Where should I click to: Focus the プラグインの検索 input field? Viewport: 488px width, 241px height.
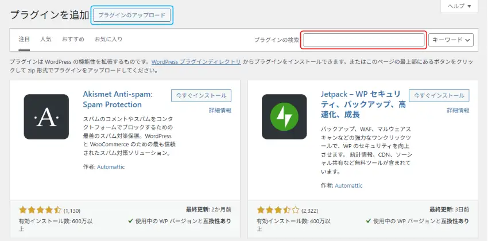click(364, 40)
